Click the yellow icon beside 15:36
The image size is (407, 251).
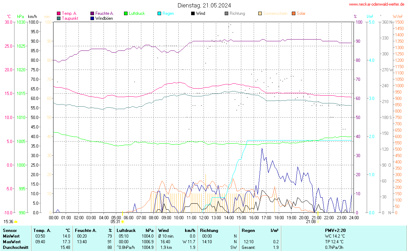click(16, 222)
